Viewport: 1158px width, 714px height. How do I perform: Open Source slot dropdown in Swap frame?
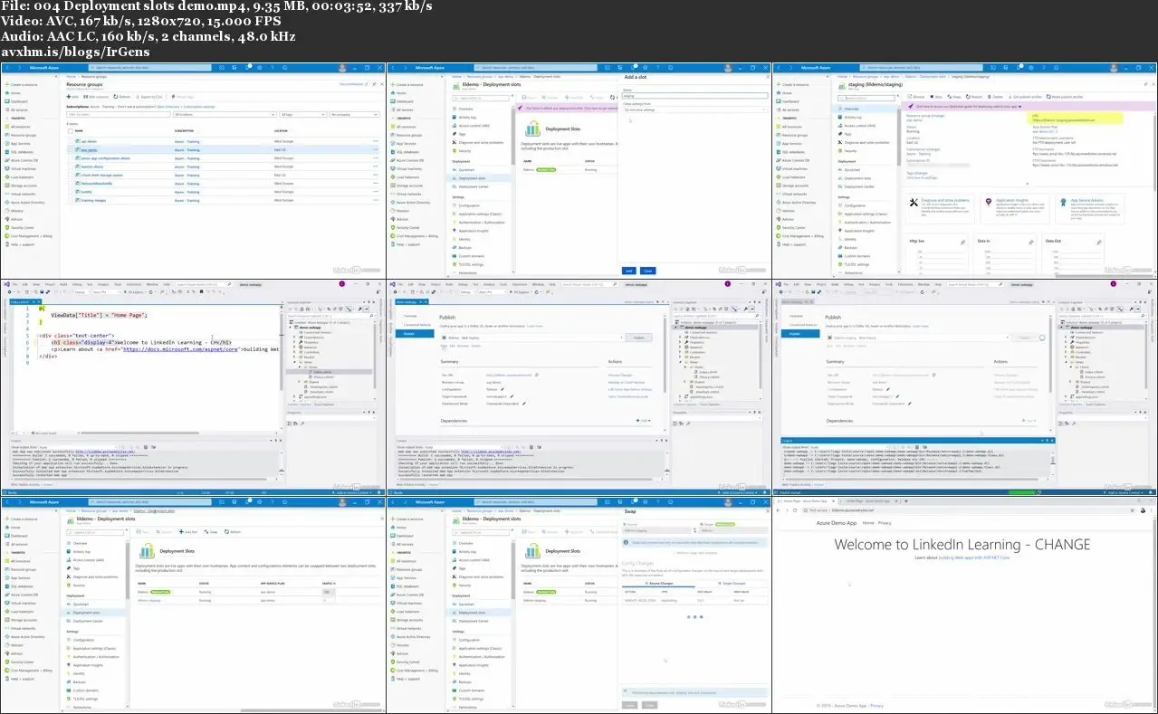click(x=656, y=530)
